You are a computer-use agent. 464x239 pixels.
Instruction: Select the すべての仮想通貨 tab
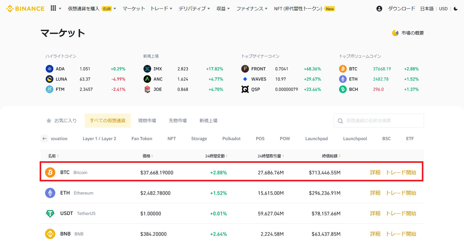click(x=108, y=121)
